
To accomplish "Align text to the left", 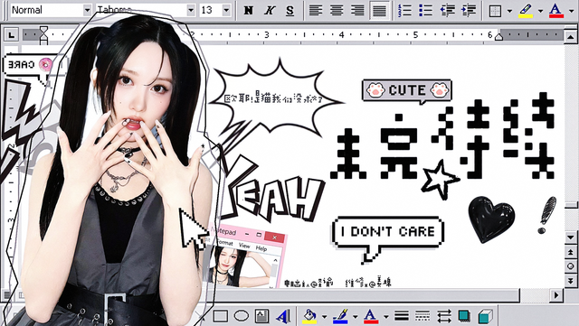I will pos(316,10).
